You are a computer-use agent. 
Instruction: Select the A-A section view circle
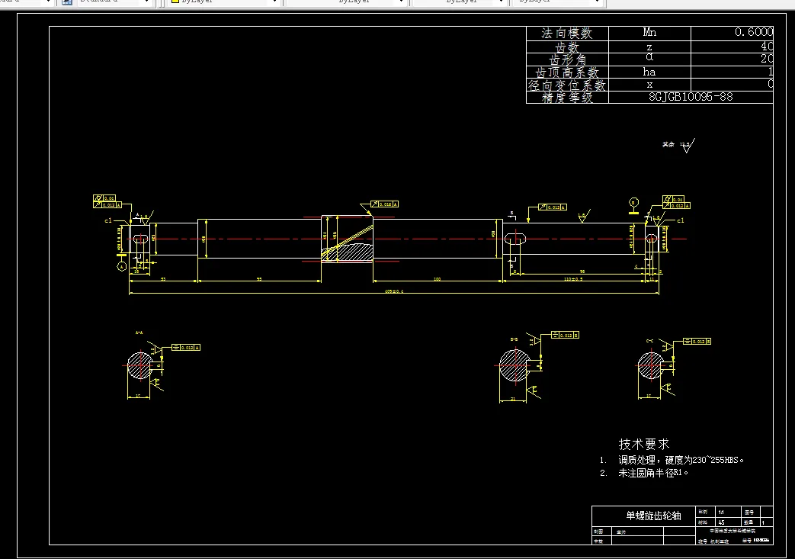[139, 365]
